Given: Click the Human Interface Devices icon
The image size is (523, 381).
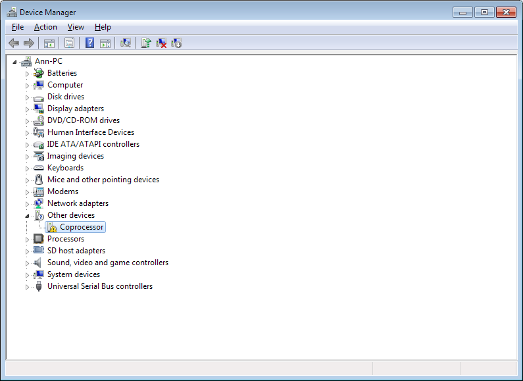Looking at the screenshot, I should (x=39, y=132).
